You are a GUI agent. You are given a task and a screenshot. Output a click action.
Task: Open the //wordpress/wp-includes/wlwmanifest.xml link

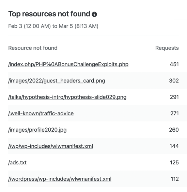point(60,179)
